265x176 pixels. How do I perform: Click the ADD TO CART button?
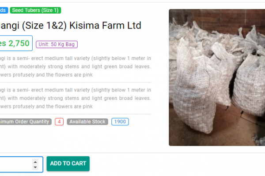pos(68,164)
